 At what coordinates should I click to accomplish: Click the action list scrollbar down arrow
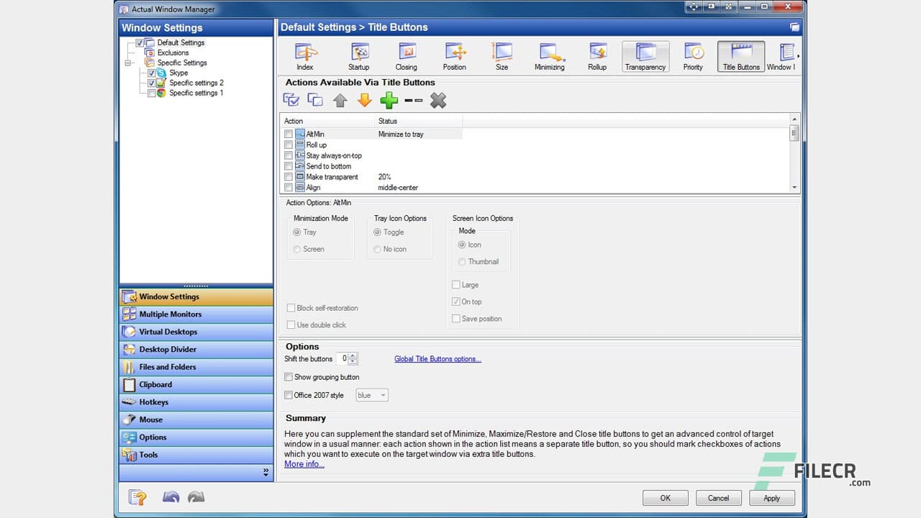point(794,188)
